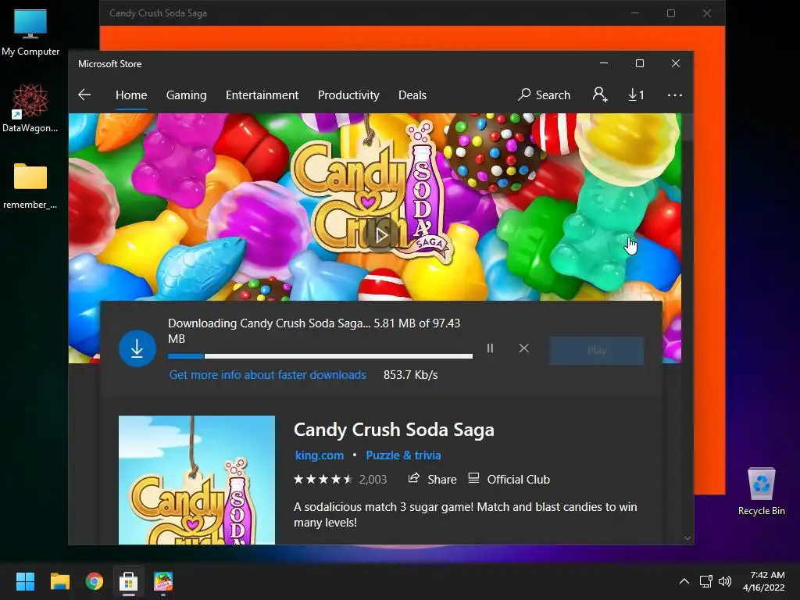Minimize the Microsoft Store window

[604, 63]
